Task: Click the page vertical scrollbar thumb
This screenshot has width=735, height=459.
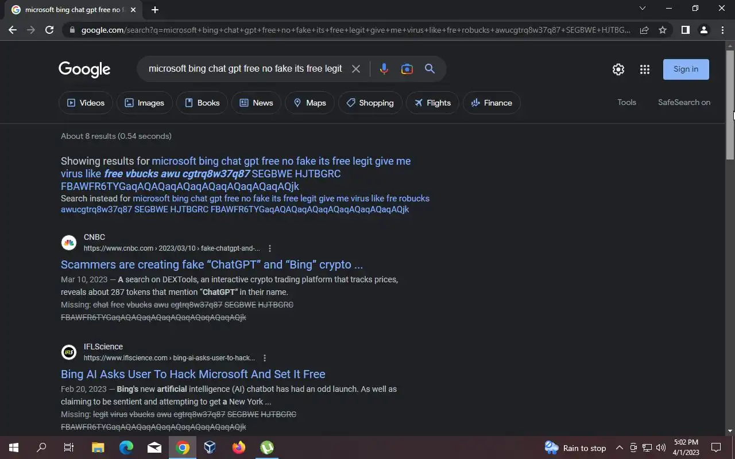Action: pos(730,105)
